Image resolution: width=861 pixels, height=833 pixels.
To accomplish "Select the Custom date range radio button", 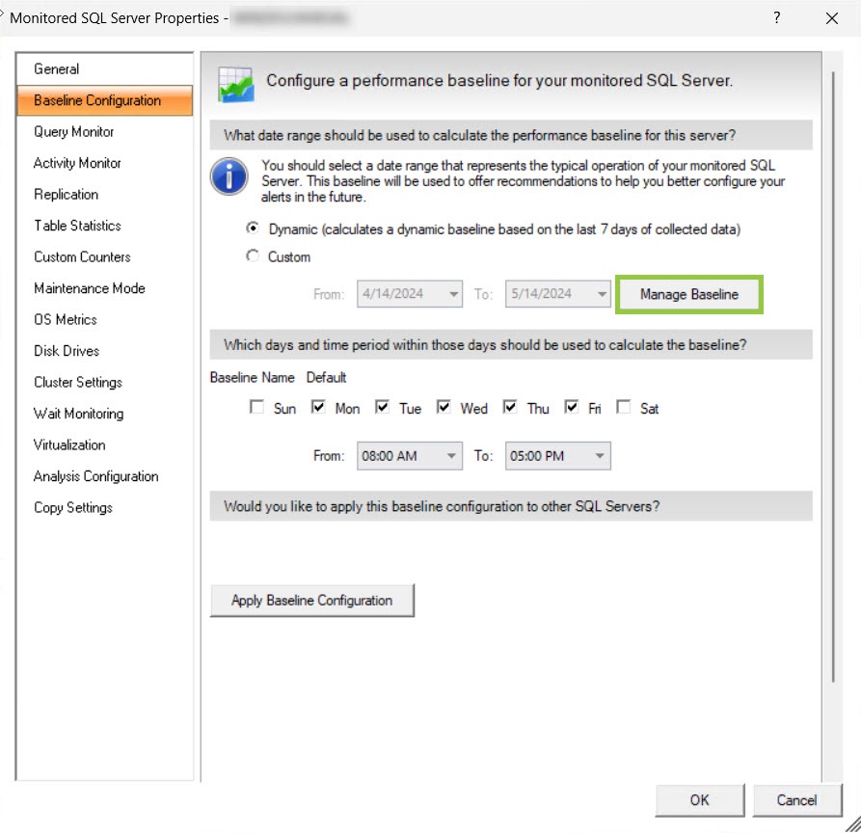I will pyautogui.click(x=253, y=255).
